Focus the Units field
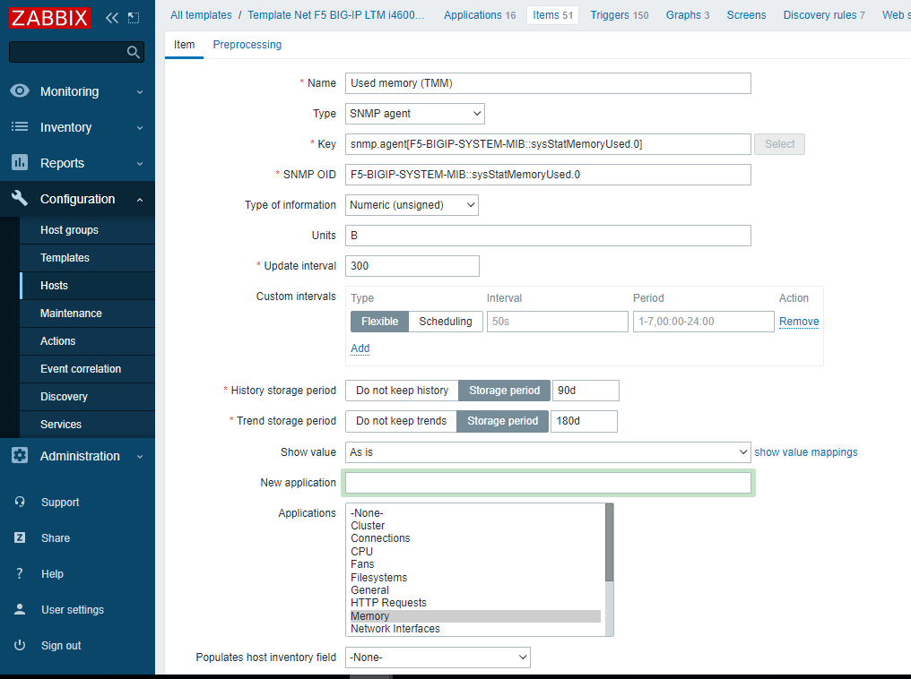Viewport: 911px width, 679px height. point(548,236)
